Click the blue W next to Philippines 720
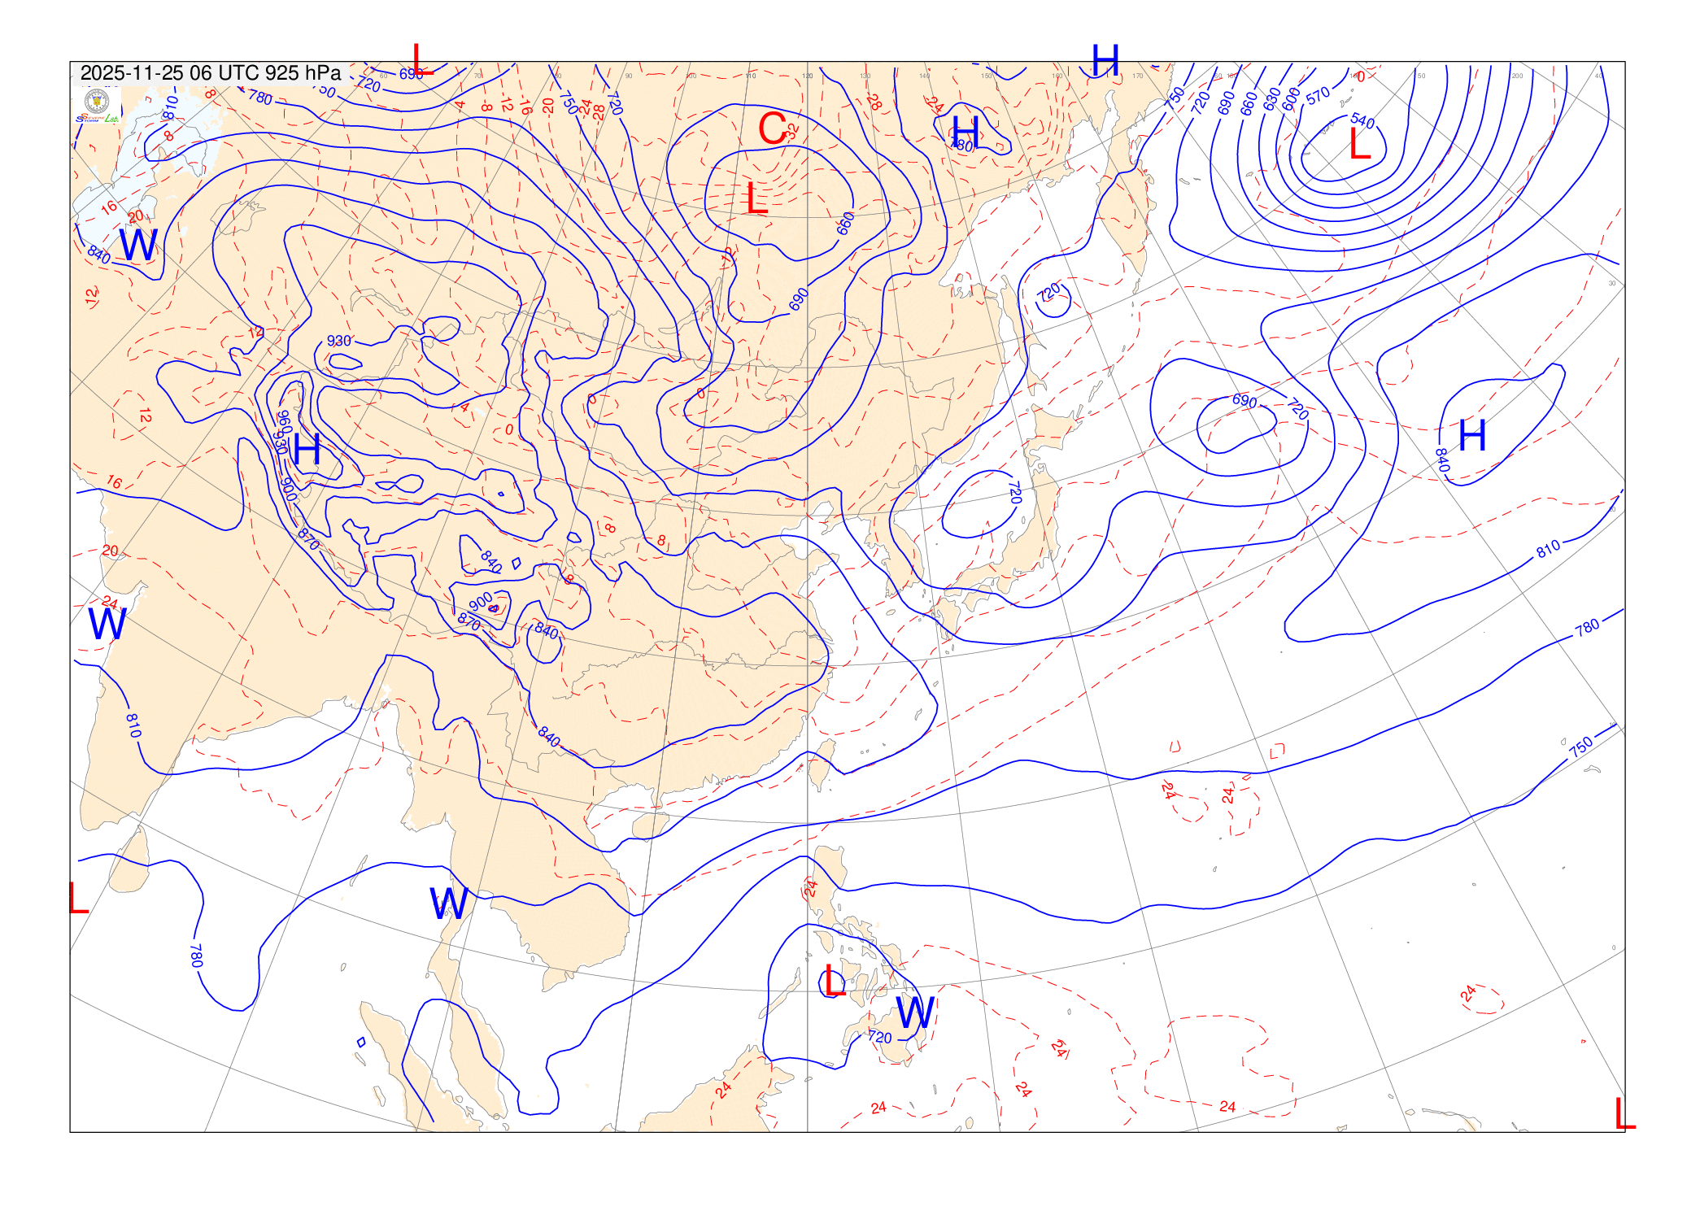This screenshot has height=1228, width=1700. (915, 1013)
